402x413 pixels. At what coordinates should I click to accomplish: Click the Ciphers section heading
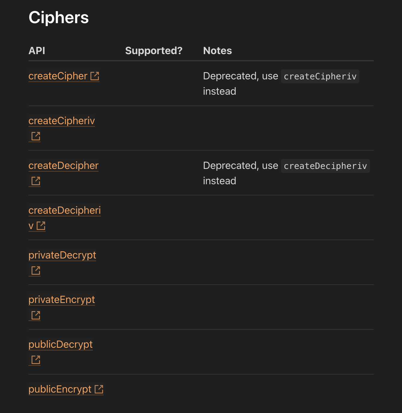[x=59, y=17]
